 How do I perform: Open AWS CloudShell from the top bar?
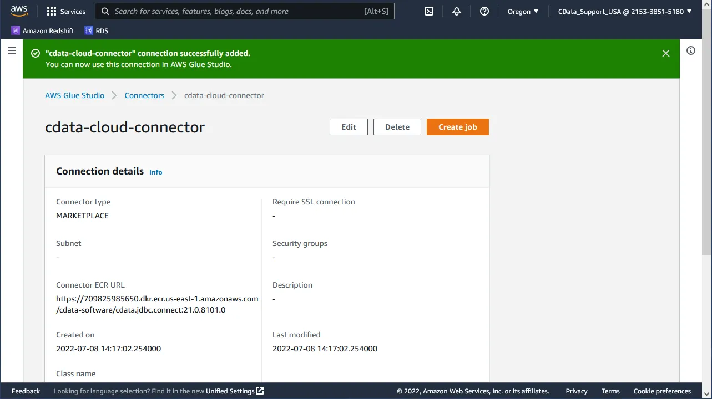click(428, 11)
